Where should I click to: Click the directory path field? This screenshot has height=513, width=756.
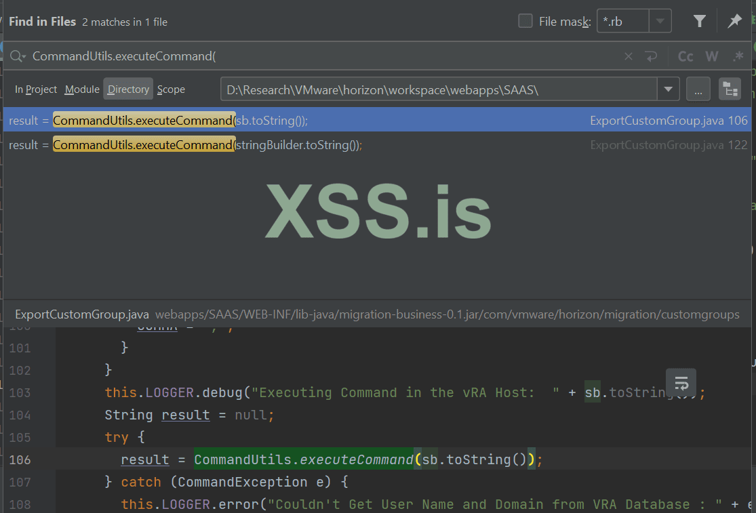point(439,89)
